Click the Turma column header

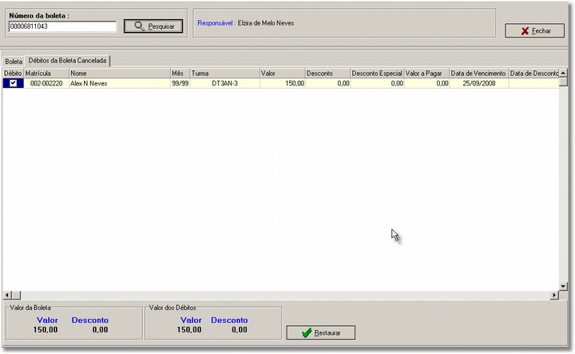click(224, 74)
